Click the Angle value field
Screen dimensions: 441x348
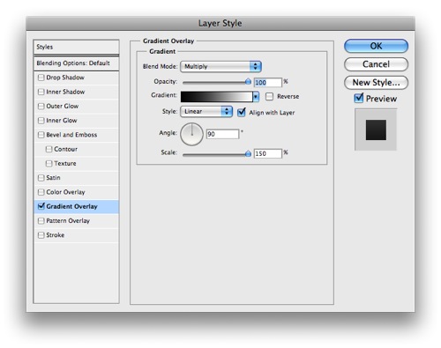click(222, 134)
